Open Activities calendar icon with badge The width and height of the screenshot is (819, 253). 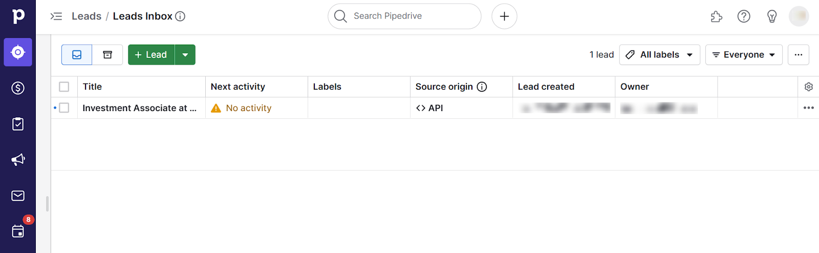click(18, 231)
